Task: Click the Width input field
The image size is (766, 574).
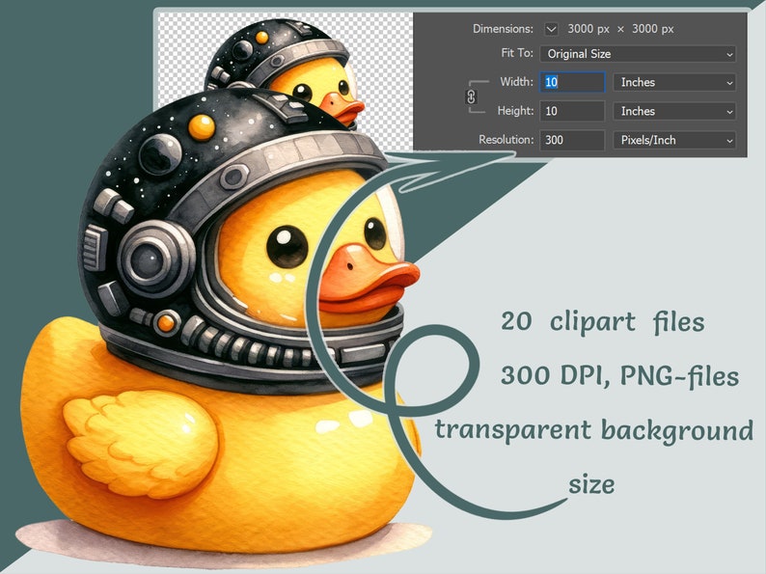Action: [x=572, y=82]
